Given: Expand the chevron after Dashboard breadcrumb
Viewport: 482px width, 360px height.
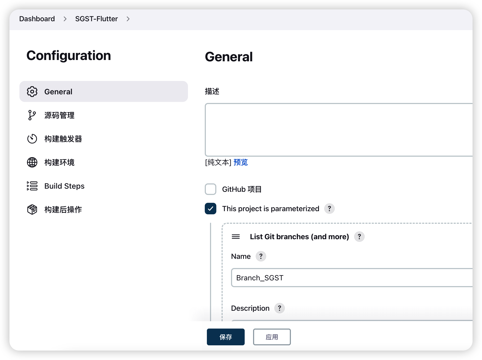Looking at the screenshot, I should click(x=65, y=19).
